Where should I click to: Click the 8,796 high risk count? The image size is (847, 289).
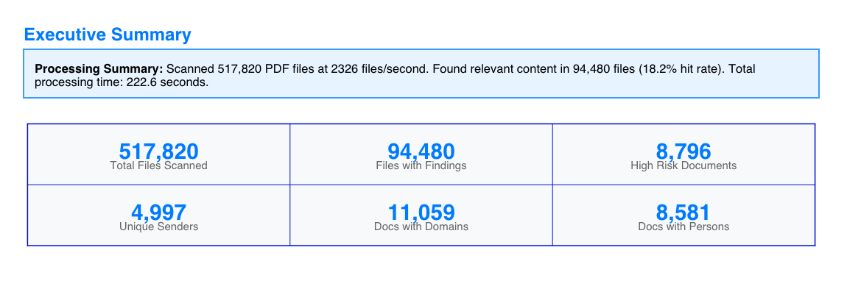point(684,151)
